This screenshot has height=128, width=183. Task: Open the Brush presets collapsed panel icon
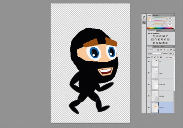(144, 17)
